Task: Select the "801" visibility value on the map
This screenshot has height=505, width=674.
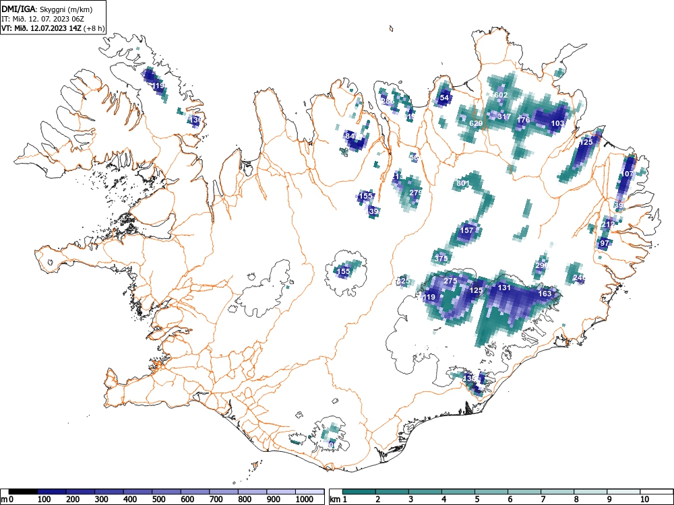Action: (x=464, y=183)
